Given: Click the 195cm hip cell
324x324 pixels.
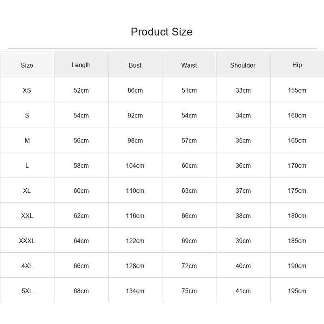Looking at the screenshot, I should 297,291.
